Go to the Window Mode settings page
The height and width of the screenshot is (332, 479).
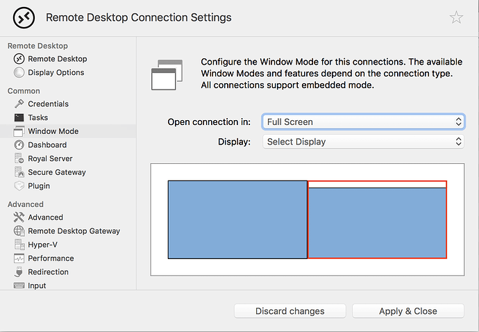(53, 131)
